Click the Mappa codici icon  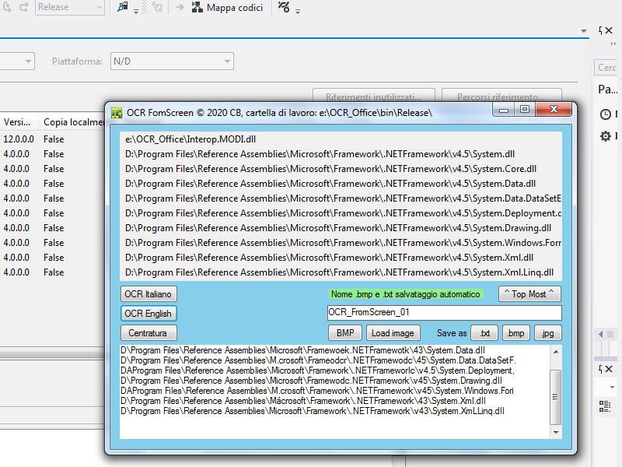(x=197, y=7)
